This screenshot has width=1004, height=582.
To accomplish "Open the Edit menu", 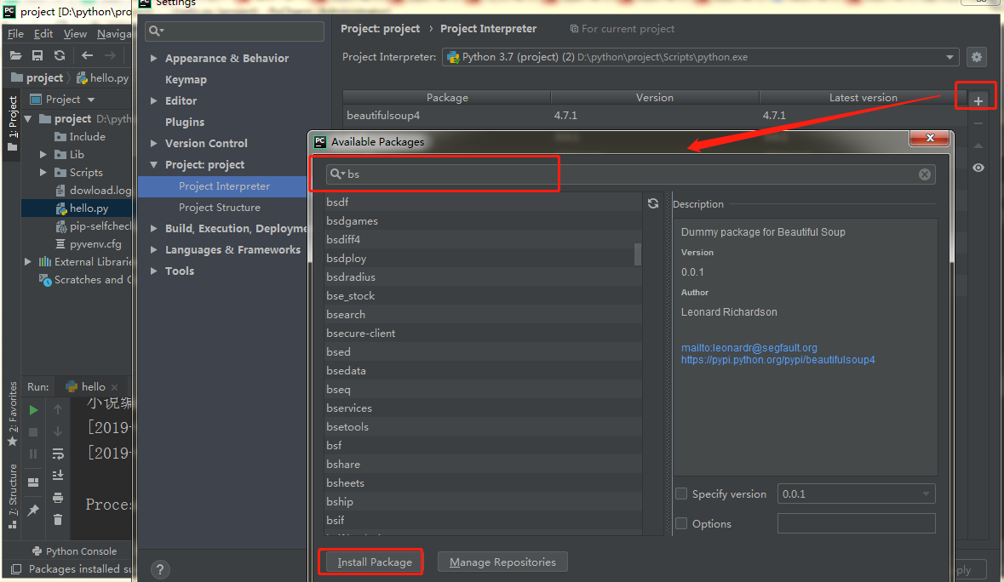I will (x=43, y=33).
